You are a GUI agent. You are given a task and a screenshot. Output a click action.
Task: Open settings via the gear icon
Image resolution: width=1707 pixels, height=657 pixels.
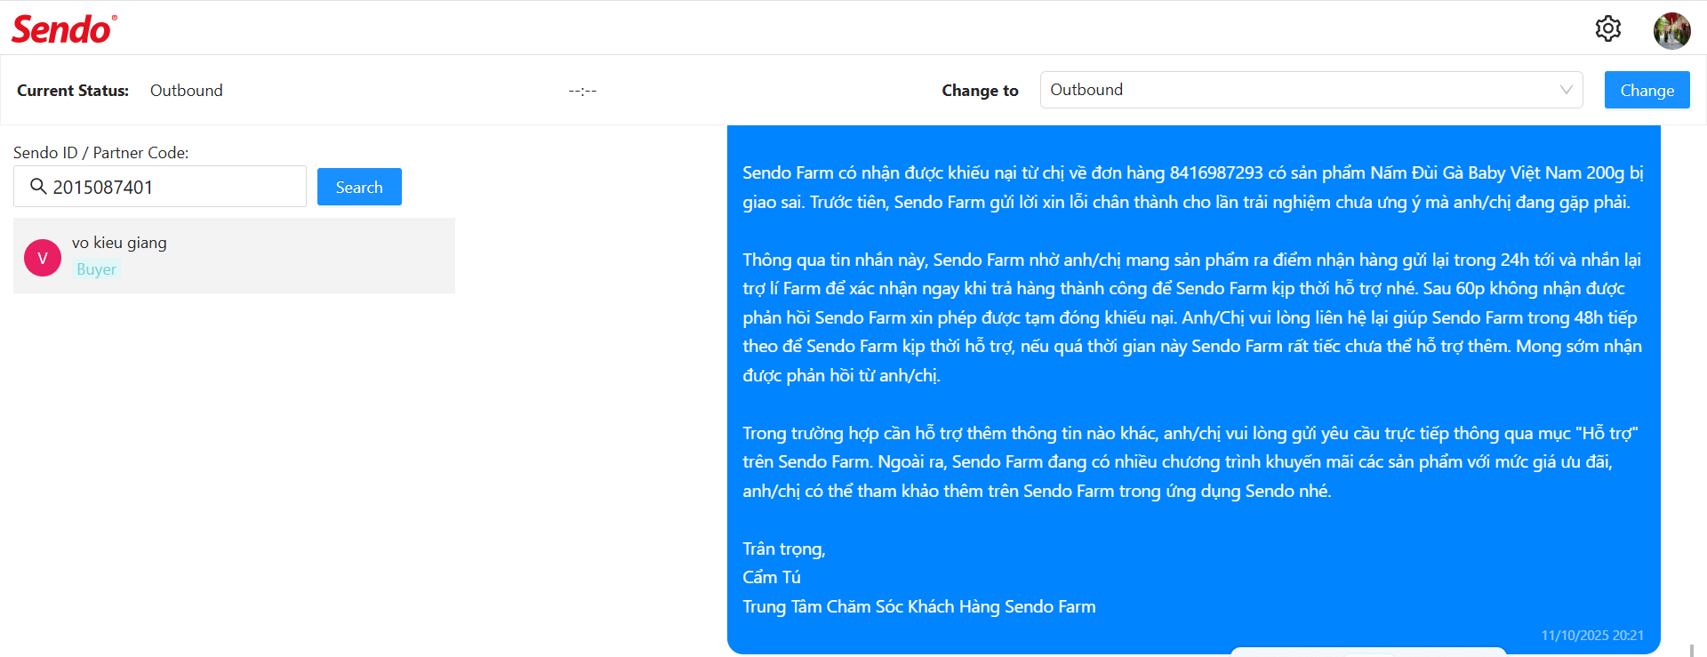[x=1607, y=28]
